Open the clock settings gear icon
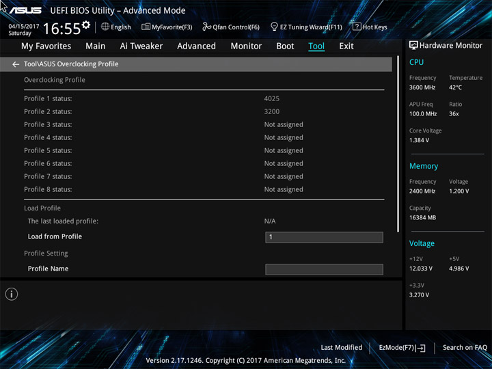 [x=86, y=25]
